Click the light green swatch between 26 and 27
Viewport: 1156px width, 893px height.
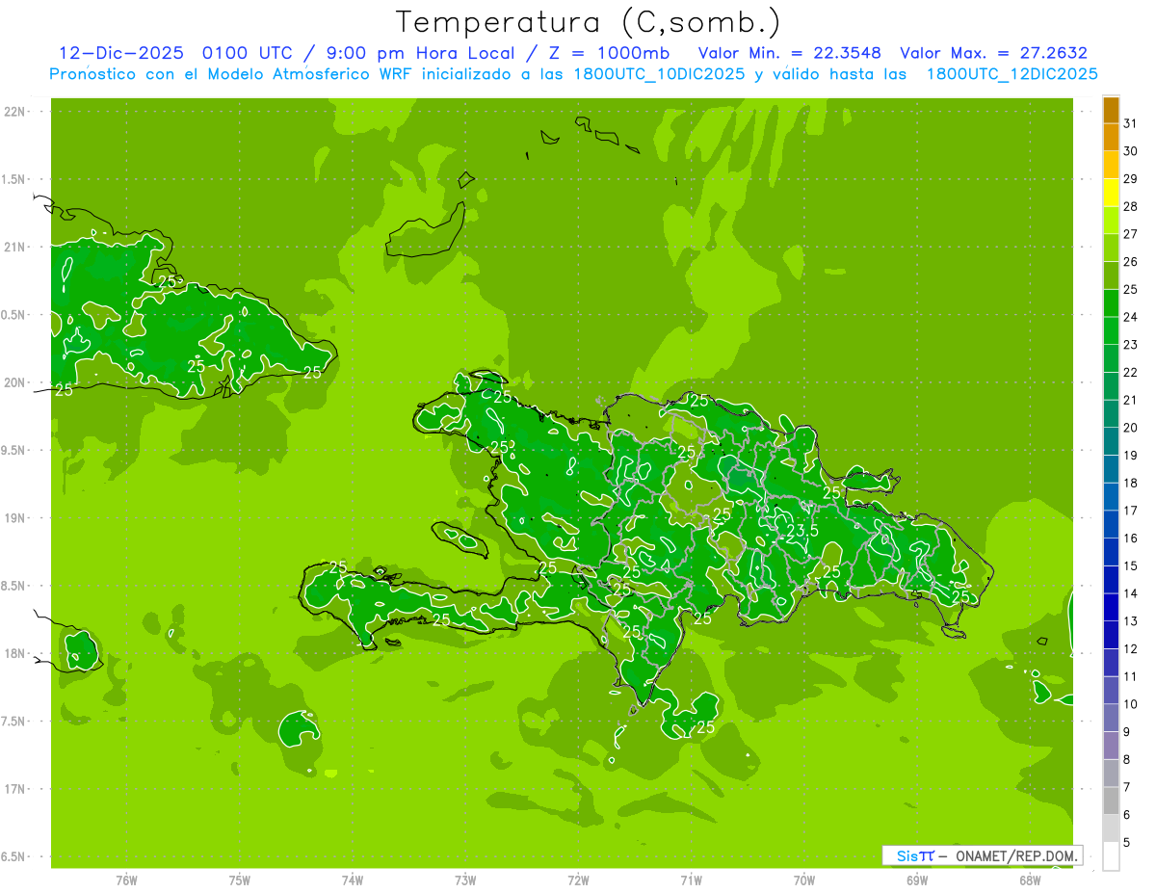[1111, 249]
